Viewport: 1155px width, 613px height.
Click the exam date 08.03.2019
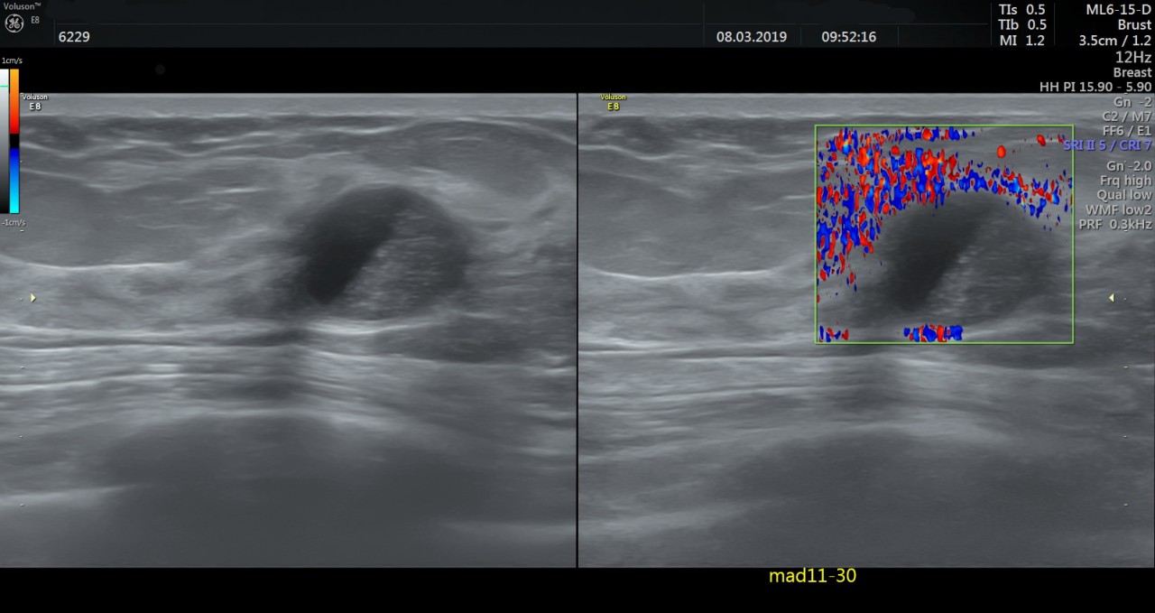(x=752, y=37)
